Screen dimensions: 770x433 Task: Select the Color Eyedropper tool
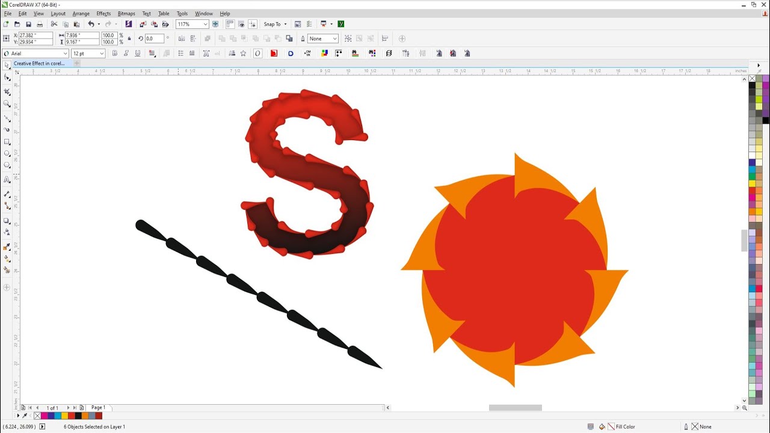(7, 247)
